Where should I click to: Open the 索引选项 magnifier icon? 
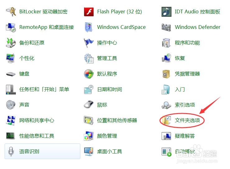(166, 105)
